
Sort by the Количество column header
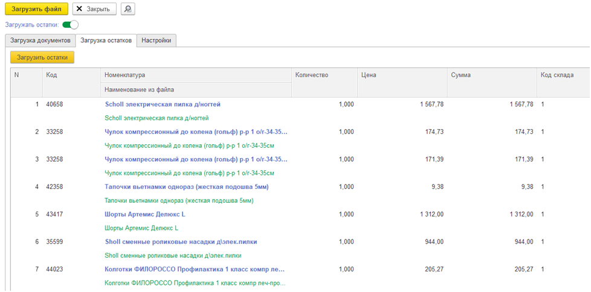(x=325, y=83)
